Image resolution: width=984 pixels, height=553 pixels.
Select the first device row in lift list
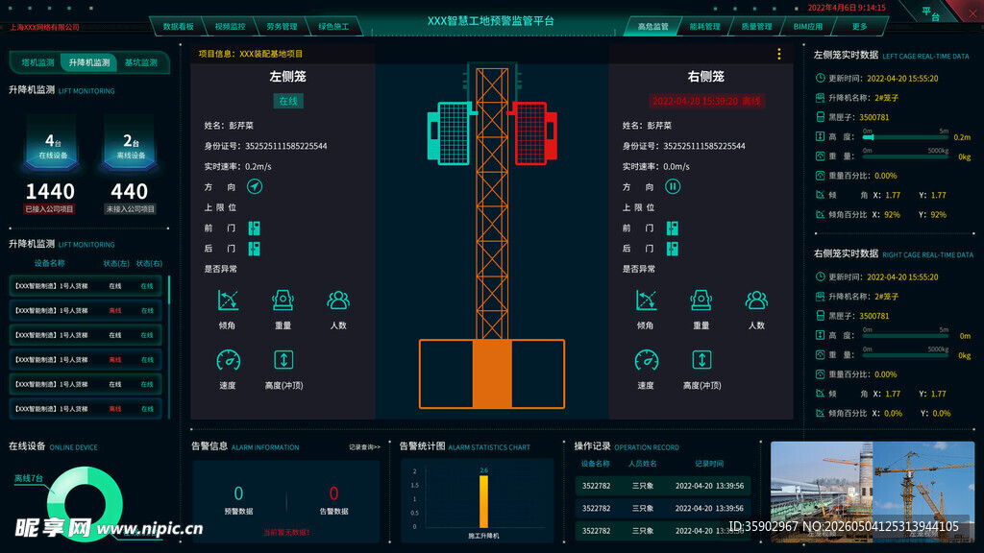point(86,286)
